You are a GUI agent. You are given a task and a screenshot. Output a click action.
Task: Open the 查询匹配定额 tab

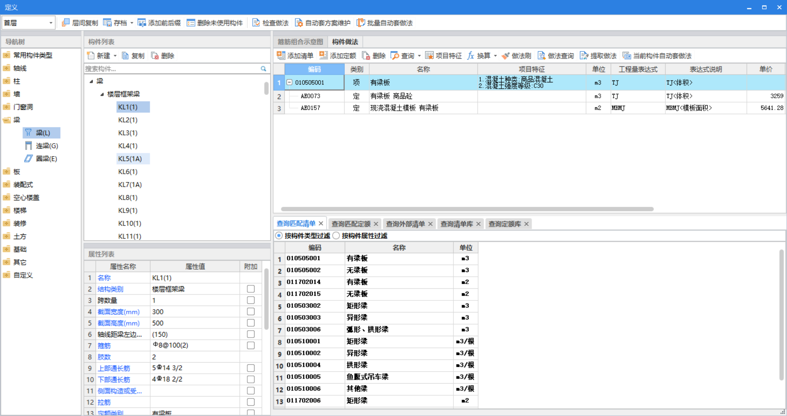351,224
